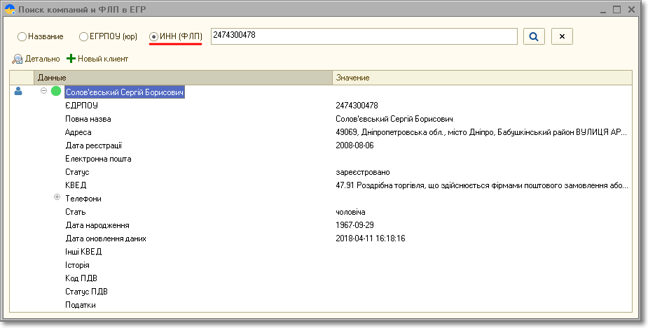Screen dimensions: 648x328
Task: Expand the Телефони row
Action: tap(57, 198)
